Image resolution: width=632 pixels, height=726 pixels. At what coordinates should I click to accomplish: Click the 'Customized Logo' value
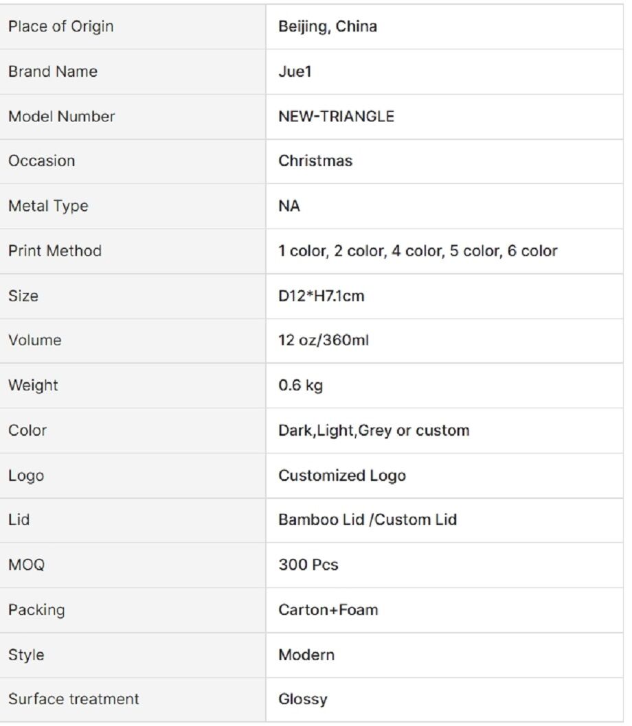(x=341, y=476)
